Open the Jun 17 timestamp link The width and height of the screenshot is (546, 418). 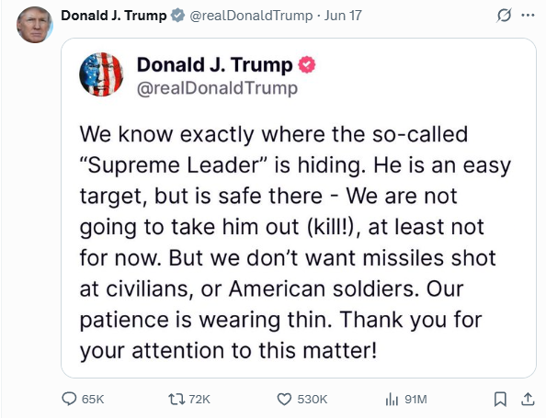pos(343,16)
